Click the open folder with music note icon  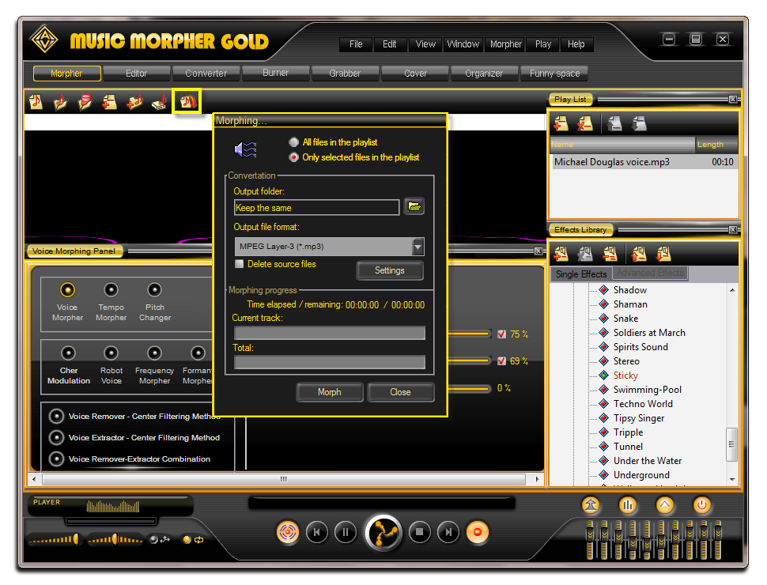coord(60,102)
